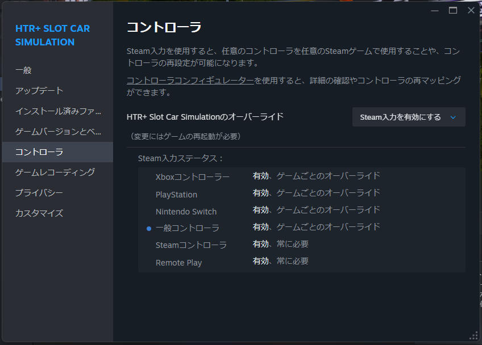Click the Steam入力ステータス heading
Screen dimensions: 482x345
click(180, 158)
